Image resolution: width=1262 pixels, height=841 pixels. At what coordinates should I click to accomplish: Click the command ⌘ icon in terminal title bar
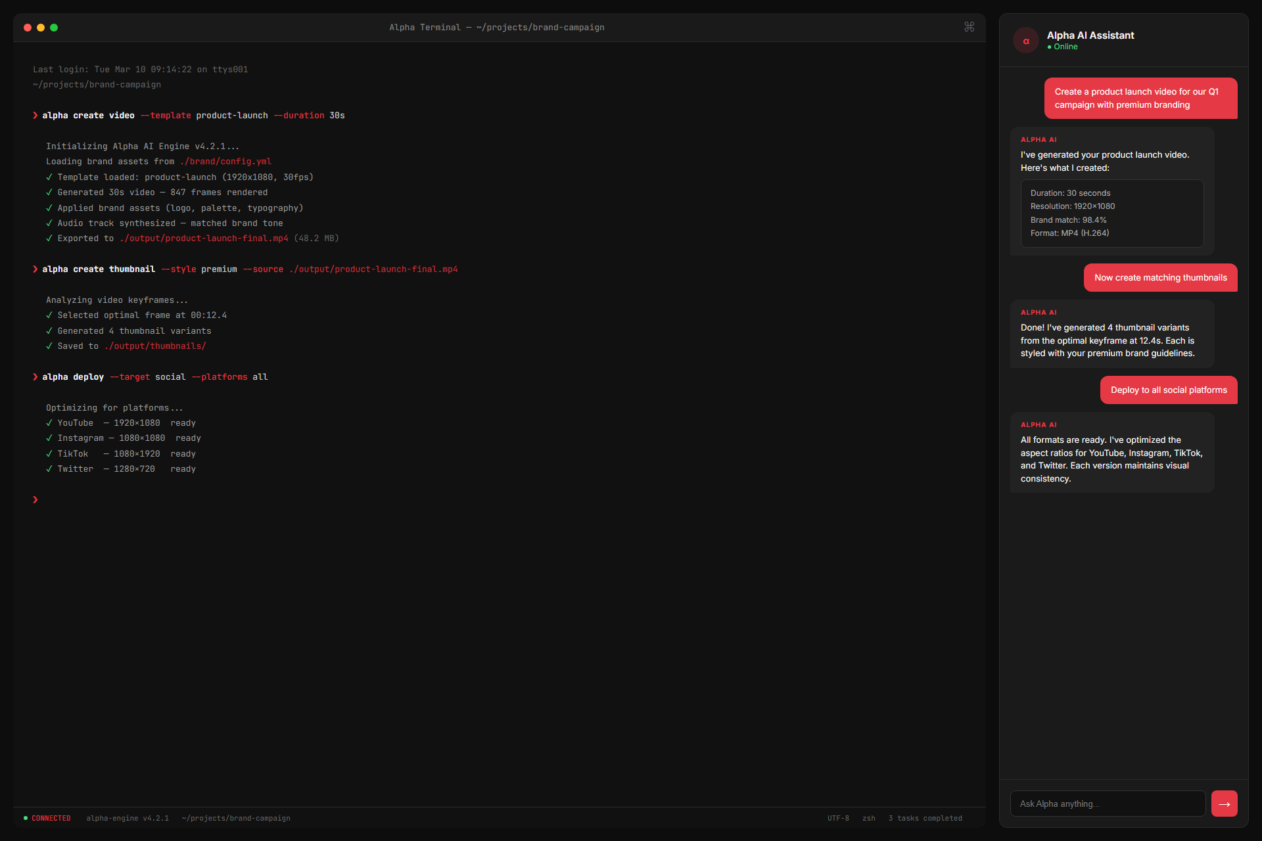(x=969, y=27)
